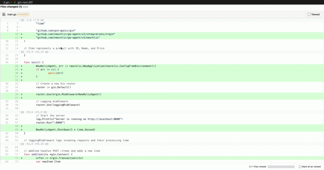Click the files viewed progress bar
Image resolution: width=324 pixels, height=170 pixels.
pos(281,167)
